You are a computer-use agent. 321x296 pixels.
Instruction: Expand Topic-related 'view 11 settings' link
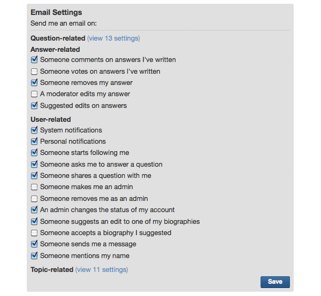(x=102, y=270)
